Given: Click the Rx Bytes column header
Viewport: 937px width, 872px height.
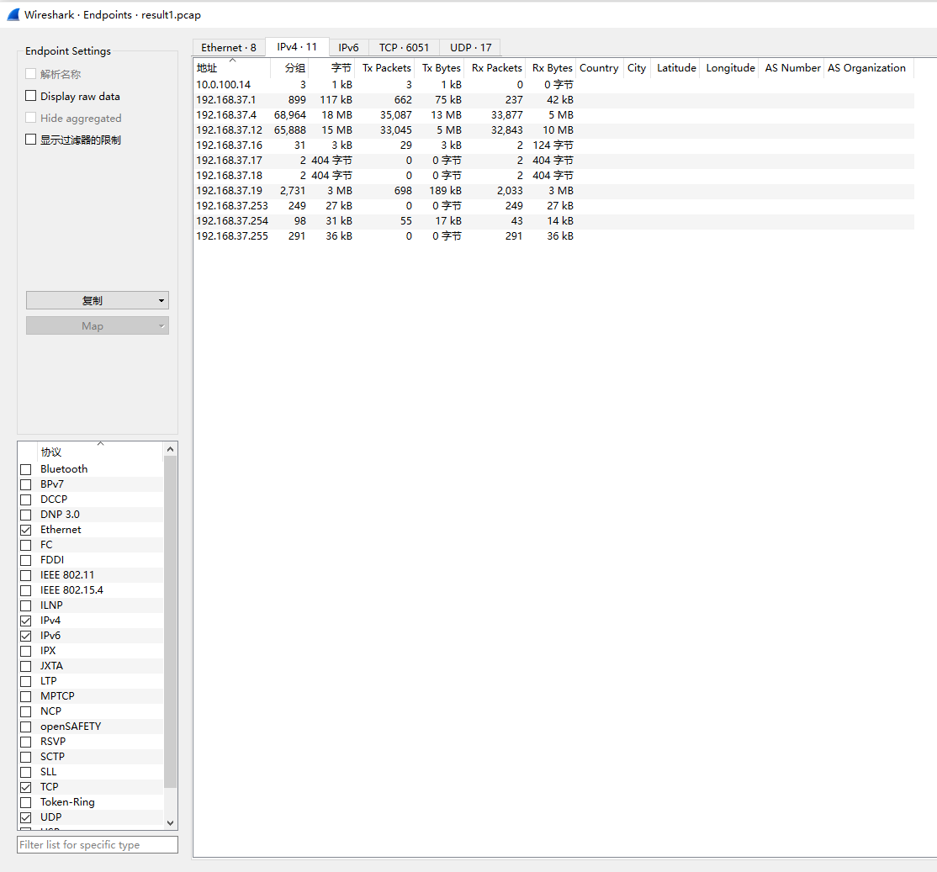Looking at the screenshot, I should 552,68.
